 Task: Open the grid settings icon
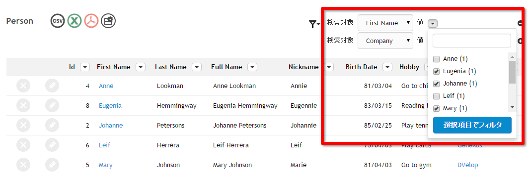(x=108, y=21)
